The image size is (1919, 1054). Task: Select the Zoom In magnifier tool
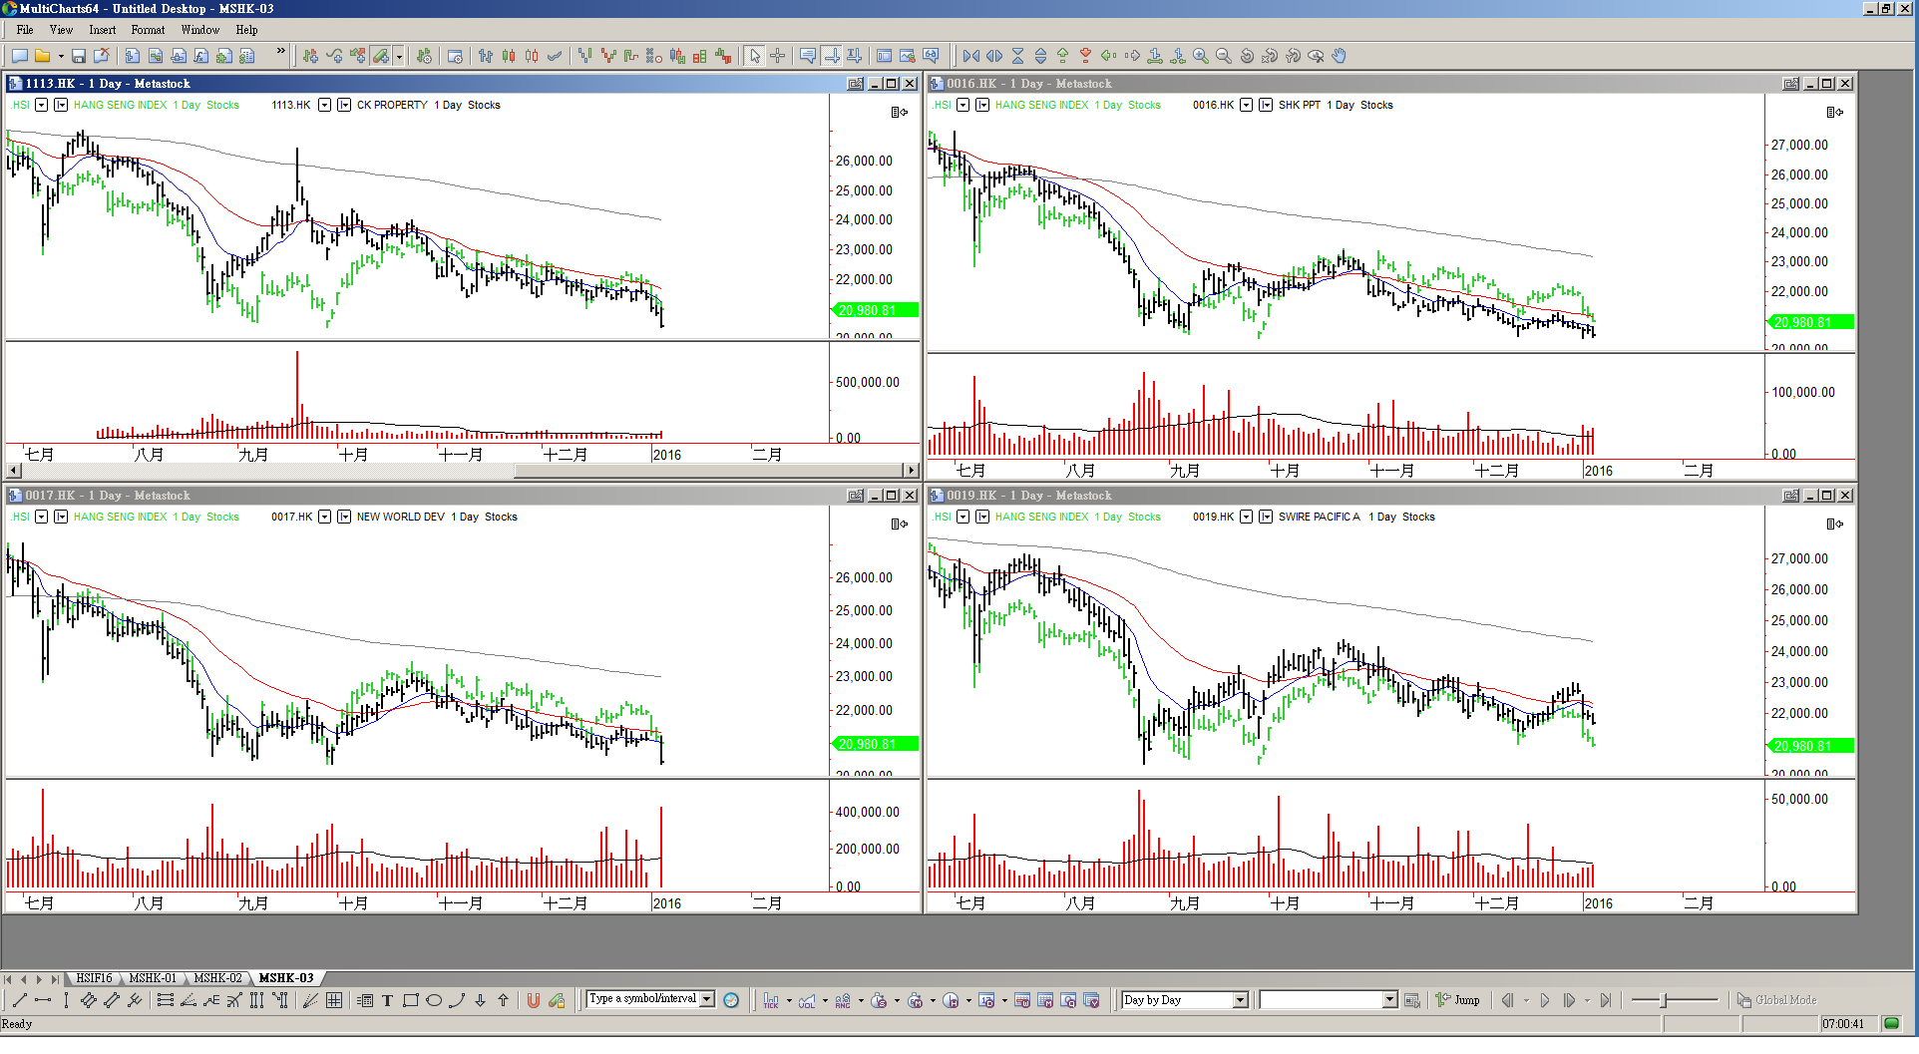1201,57
